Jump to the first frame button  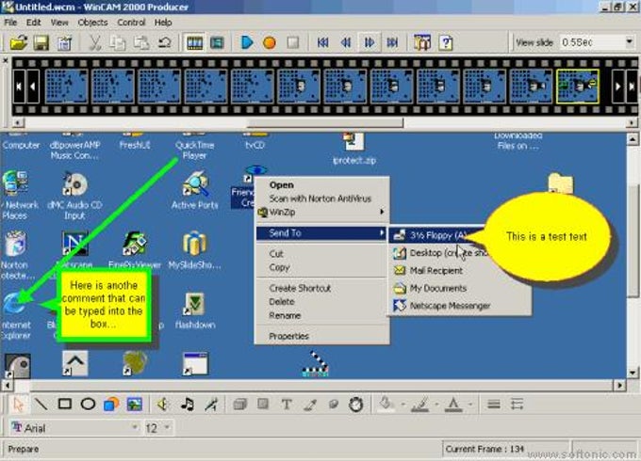(323, 42)
